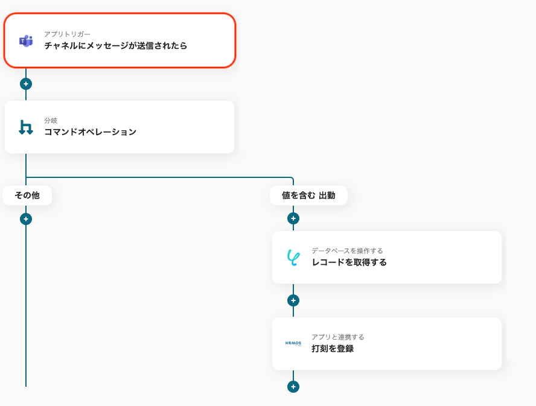This screenshot has height=406, width=536.
Task: Add a step under the その他 branch
Action: pyautogui.click(x=26, y=219)
